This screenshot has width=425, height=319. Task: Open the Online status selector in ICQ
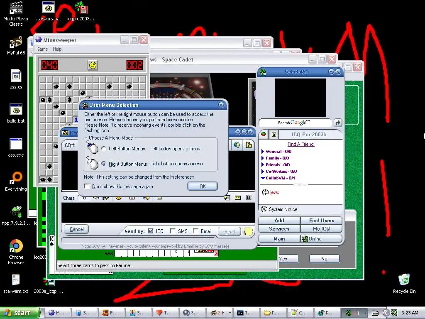coord(322,239)
